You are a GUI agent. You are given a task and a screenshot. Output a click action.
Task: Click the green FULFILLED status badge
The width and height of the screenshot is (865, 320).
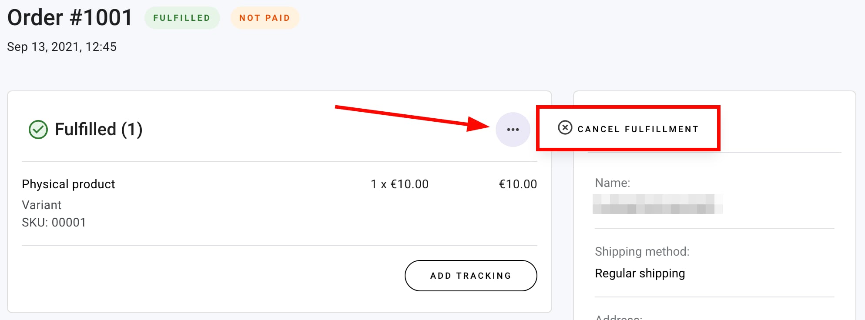click(x=182, y=18)
